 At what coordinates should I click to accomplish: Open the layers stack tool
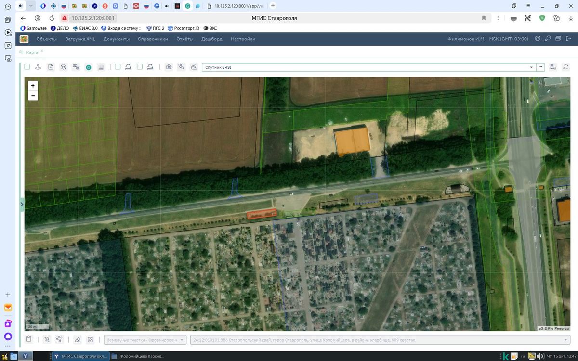click(x=63, y=67)
